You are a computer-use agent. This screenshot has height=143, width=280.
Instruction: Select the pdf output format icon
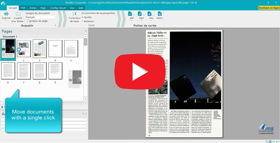130,14
